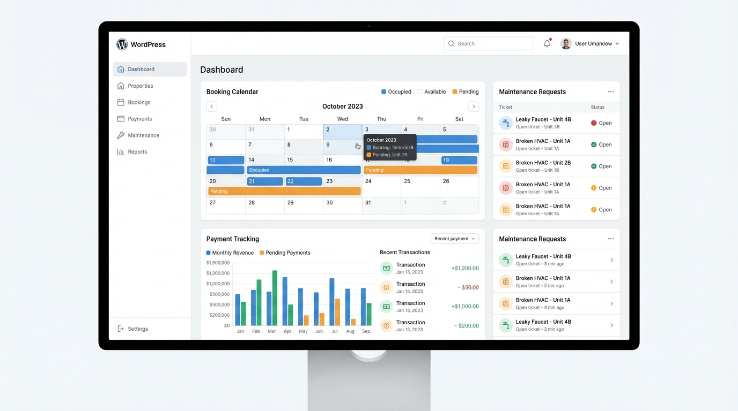
Task: Click the WordPress logo in top left
Action: tap(122, 44)
